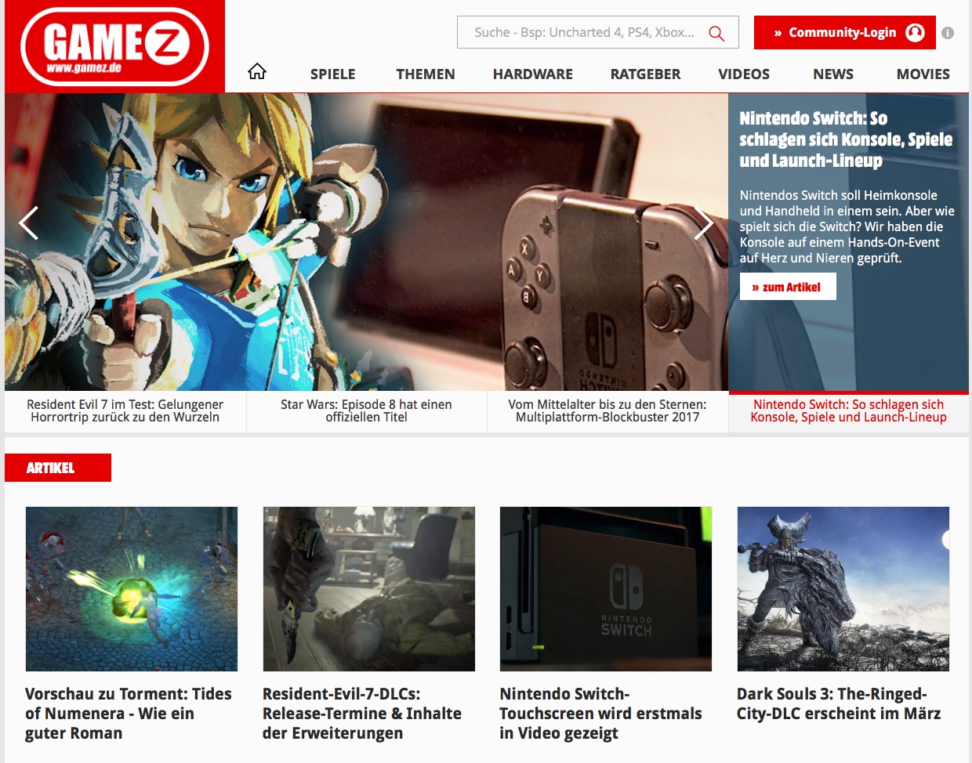Read 'Vorschau zu Torment: Tides of Numenera' article

pyautogui.click(x=129, y=714)
